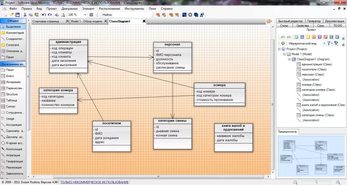Pick the Агрегация connector tool

point(13,155)
